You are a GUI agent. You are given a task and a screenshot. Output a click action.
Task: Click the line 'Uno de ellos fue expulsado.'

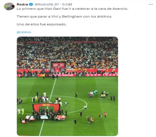41,24
